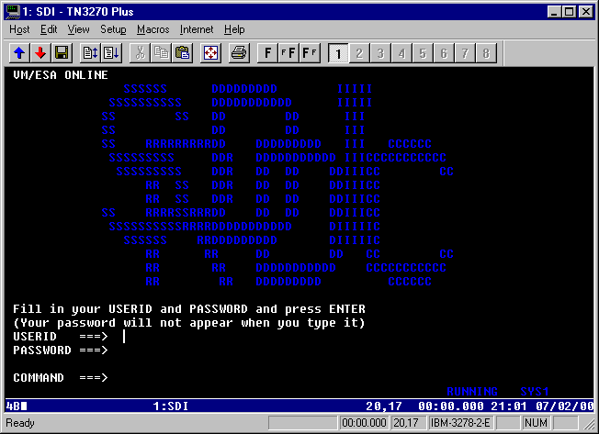Click the floppy disk save icon

click(62, 52)
